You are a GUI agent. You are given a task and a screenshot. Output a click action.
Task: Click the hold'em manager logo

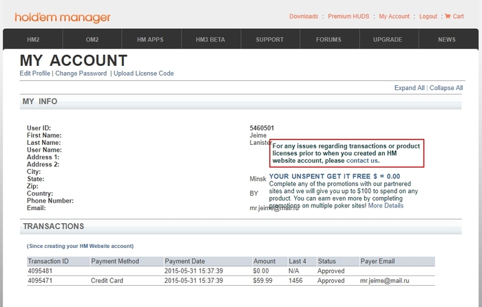pos(63,17)
